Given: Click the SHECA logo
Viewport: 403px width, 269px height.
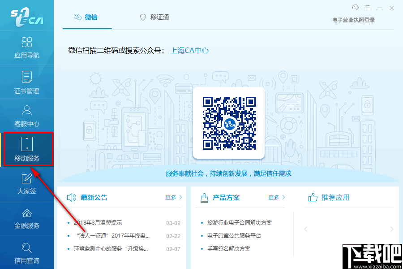Looking at the screenshot, I should [27, 17].
